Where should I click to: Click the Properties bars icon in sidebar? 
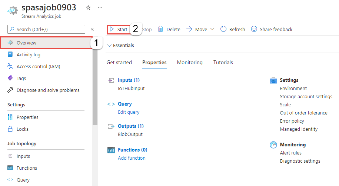(x=10, y=117)
